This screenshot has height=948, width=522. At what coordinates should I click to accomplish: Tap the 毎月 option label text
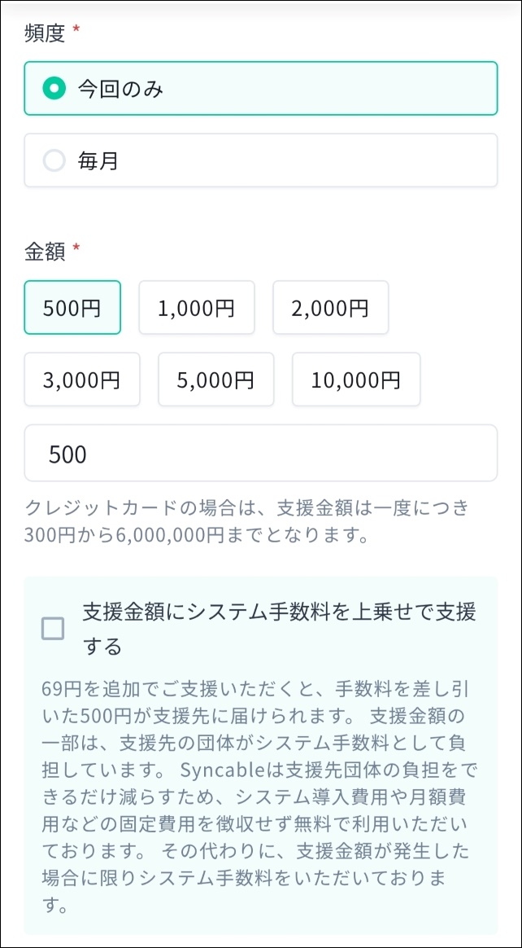(x=98, y=160)
